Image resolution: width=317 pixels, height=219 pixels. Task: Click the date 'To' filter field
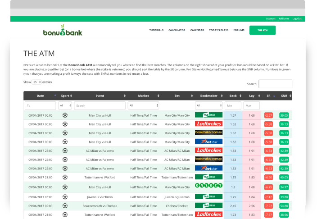click(40, 105)
